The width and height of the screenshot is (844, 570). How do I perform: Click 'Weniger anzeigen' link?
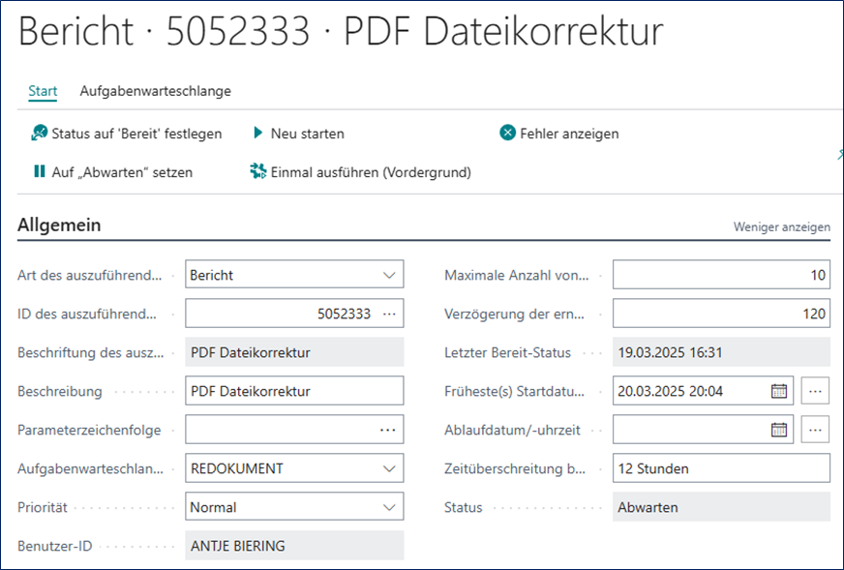coord(781,227)
